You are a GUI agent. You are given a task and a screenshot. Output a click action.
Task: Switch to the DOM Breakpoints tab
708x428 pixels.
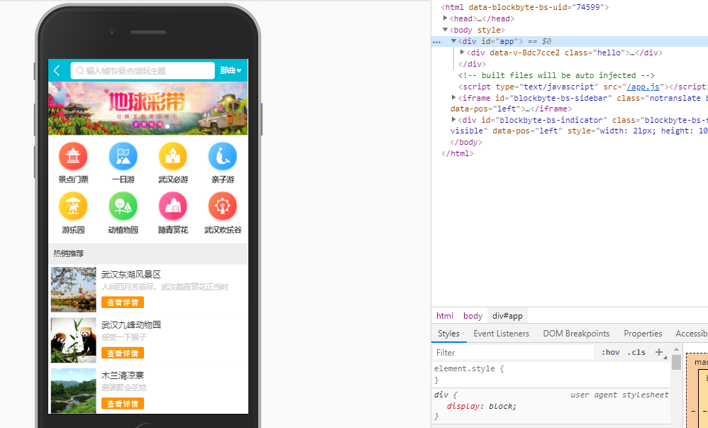point(576,334)
